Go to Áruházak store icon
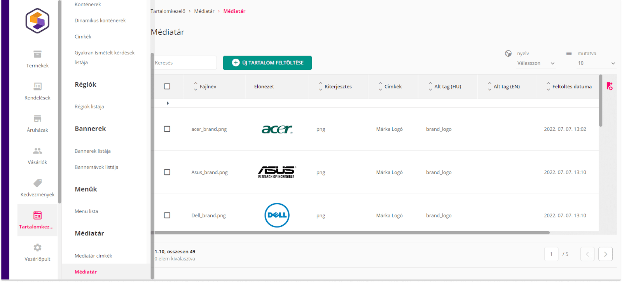Viewport: 622px width, 282px height. tap(37, 118)
